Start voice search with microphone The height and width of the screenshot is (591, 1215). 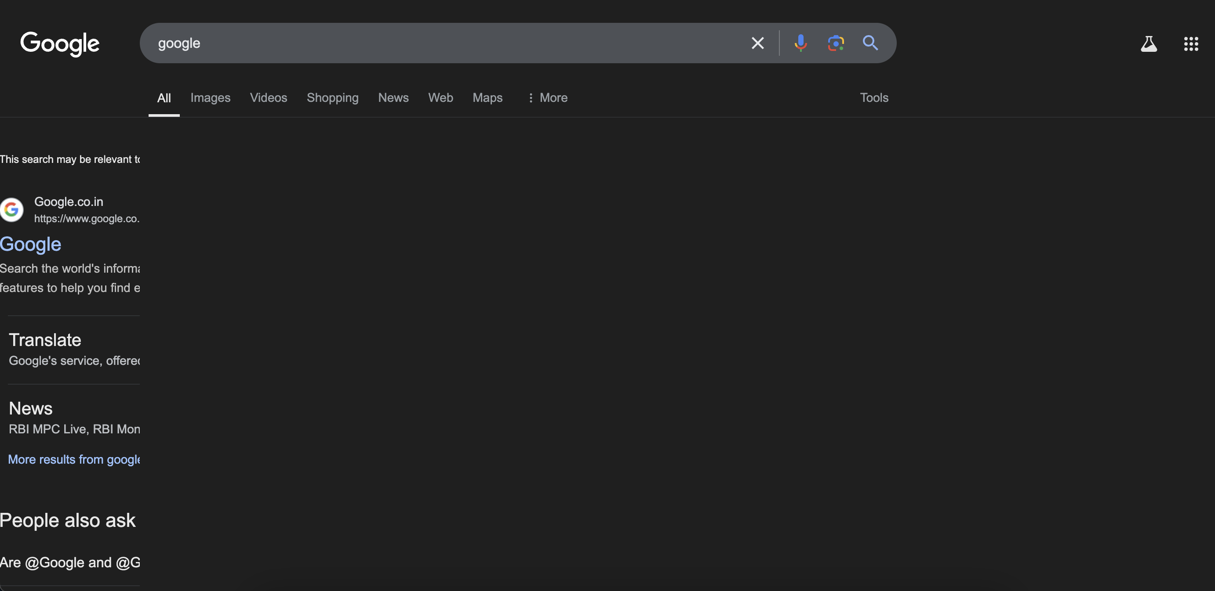click(800, 43)
